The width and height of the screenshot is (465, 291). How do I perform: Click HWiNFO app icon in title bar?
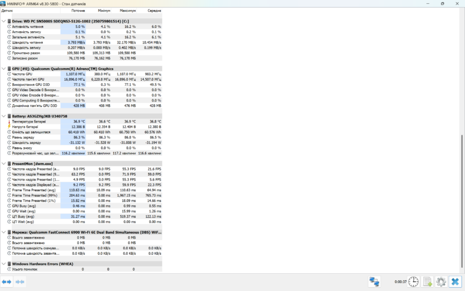3,3
